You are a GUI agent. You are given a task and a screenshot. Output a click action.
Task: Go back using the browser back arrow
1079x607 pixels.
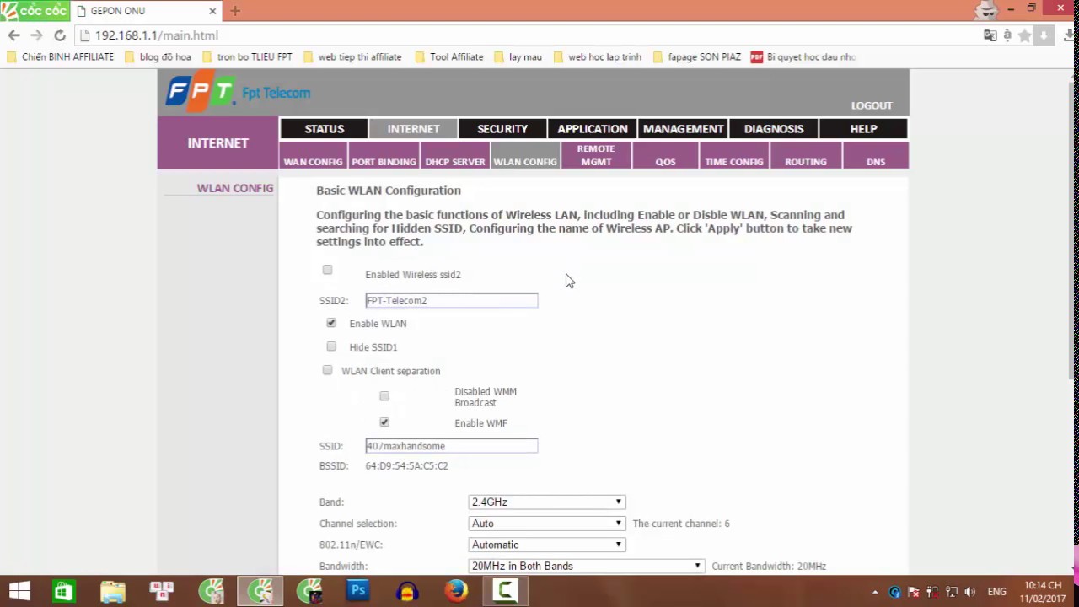pos(13,35)
